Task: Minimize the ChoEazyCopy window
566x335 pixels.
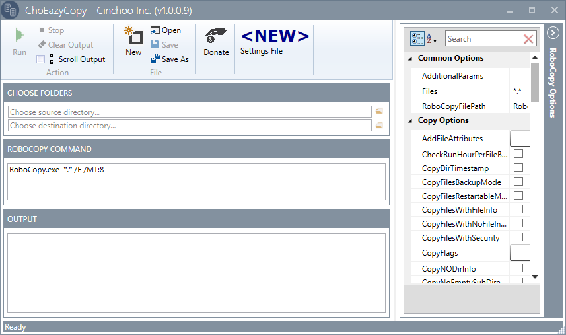Action: [x=509, y=10]
